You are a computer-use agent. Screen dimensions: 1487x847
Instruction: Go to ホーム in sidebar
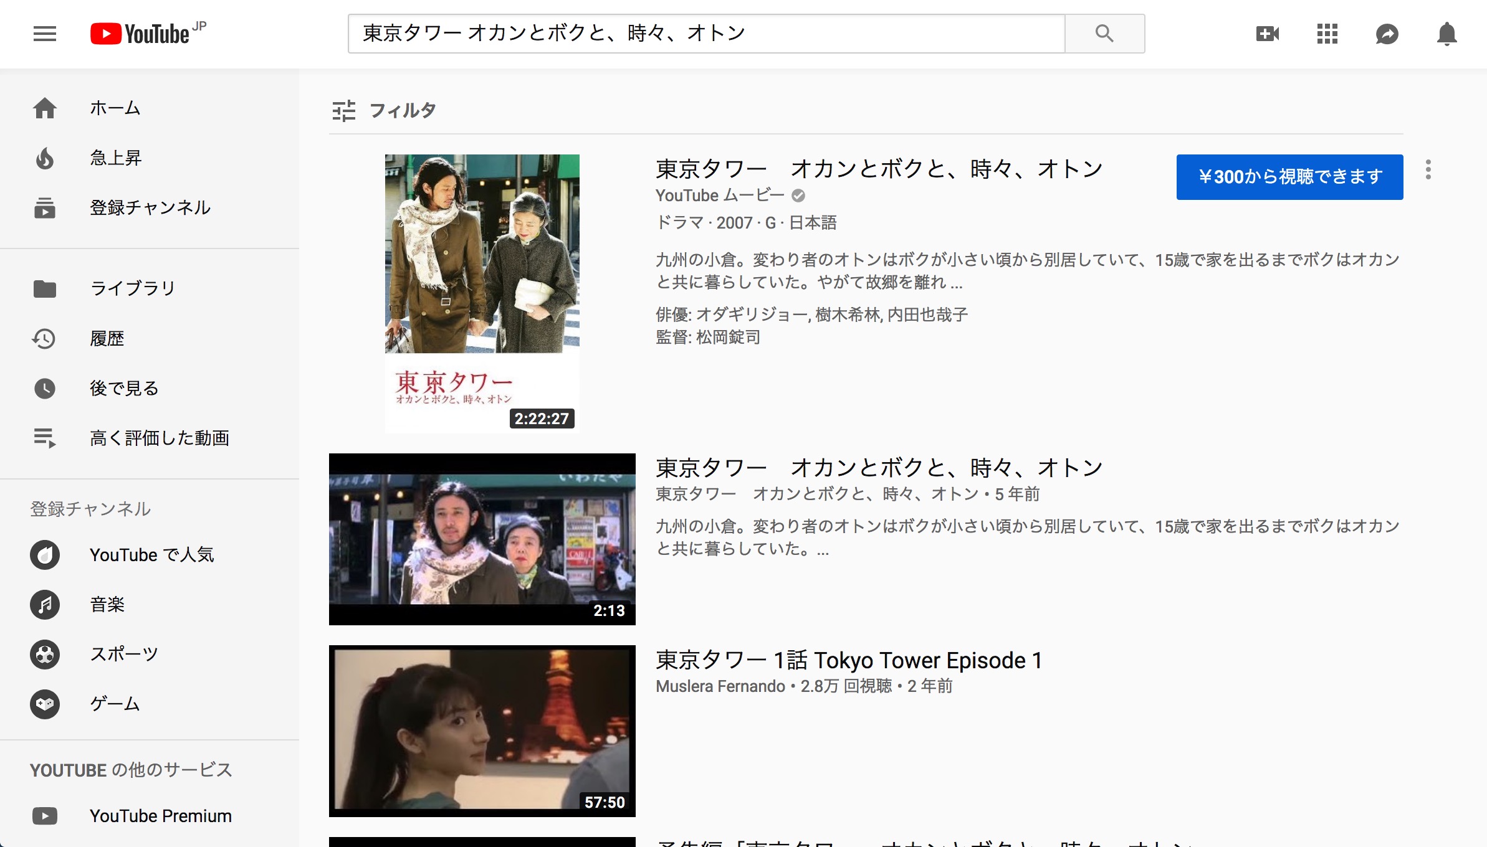click(x=115, y=108)
